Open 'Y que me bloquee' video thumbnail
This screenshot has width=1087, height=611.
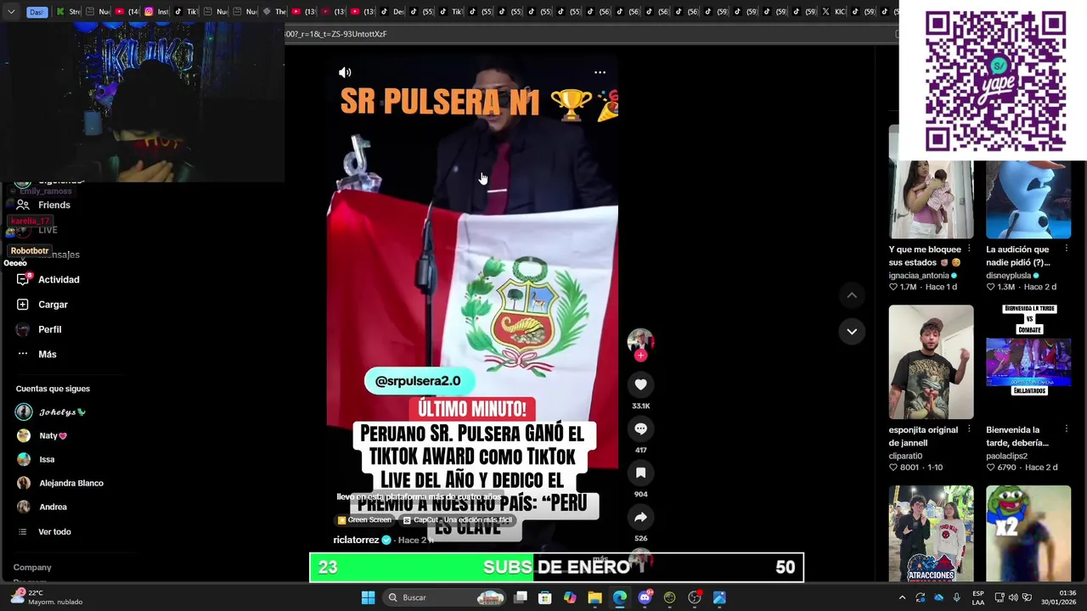point(931,182)
